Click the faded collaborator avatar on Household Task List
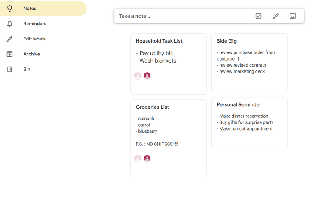Screen dimensions: 330x220 (138, 76)
